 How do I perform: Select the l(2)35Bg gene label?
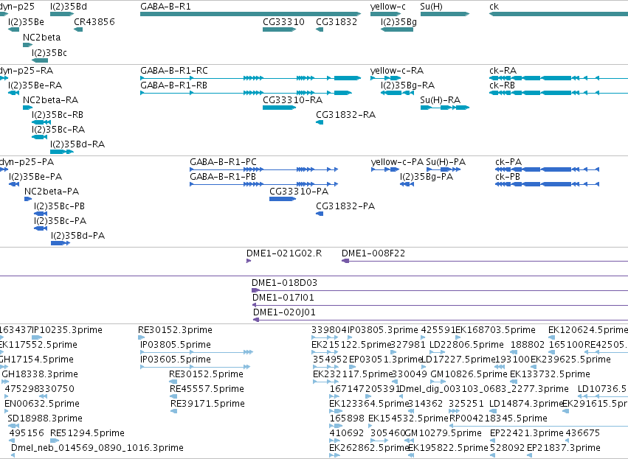[x=398, y=22]
